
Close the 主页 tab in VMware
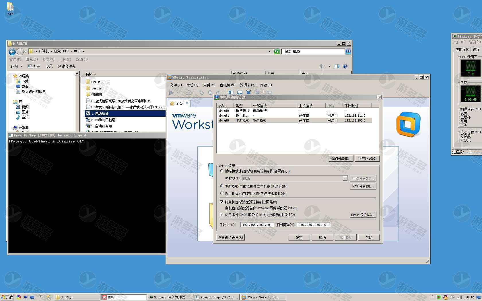pos(187,103)
